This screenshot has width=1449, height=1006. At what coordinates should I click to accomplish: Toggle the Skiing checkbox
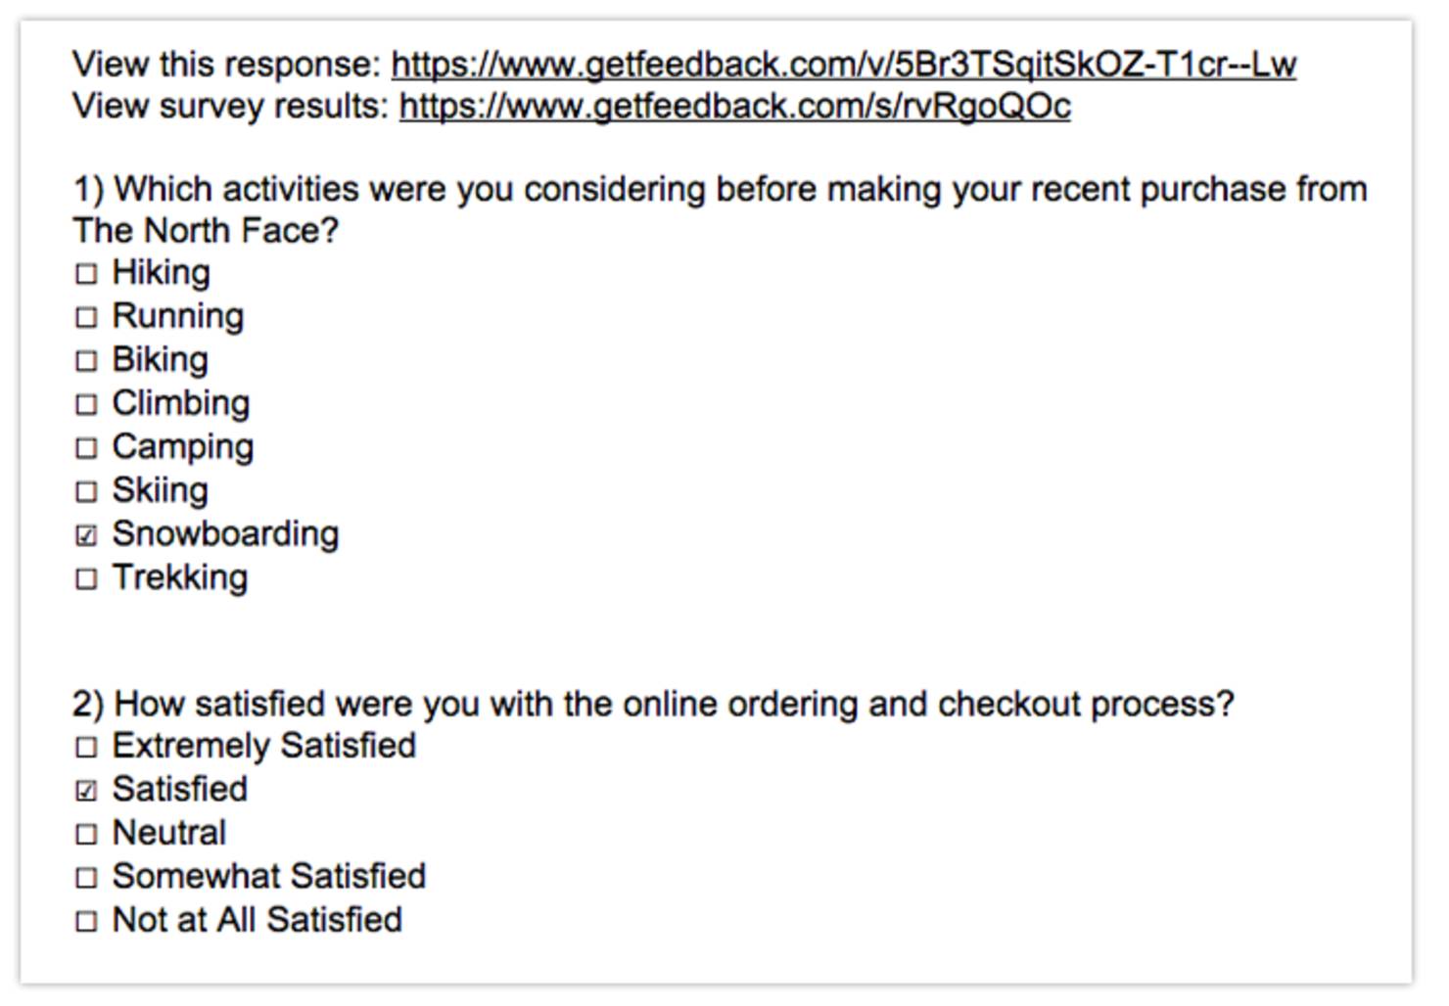click(x=86, y=491)
